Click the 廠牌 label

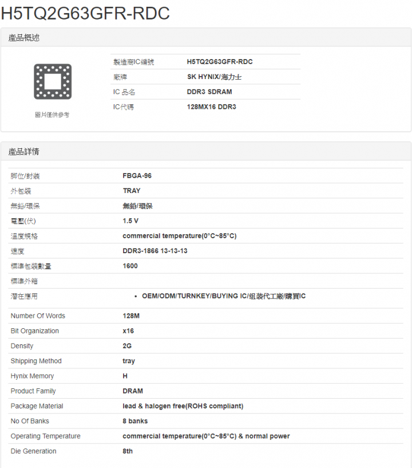click(x=120, y=77)
